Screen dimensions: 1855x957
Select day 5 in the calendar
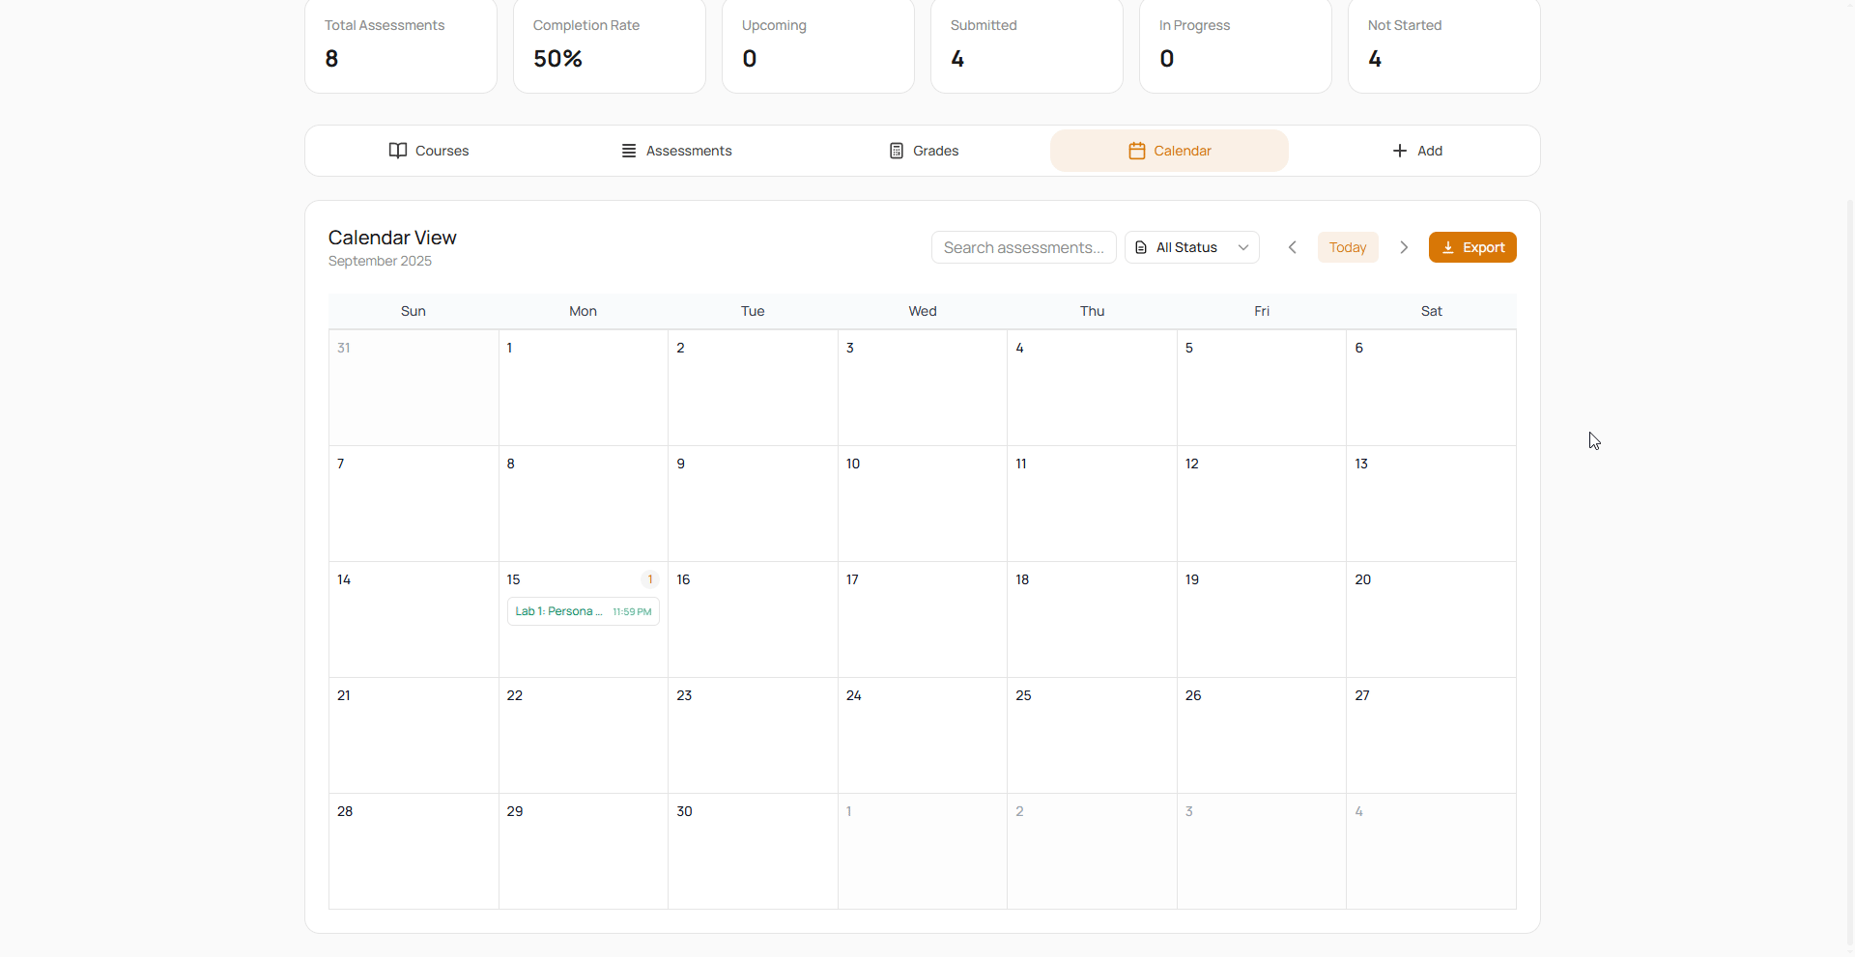click(1262, 388)
